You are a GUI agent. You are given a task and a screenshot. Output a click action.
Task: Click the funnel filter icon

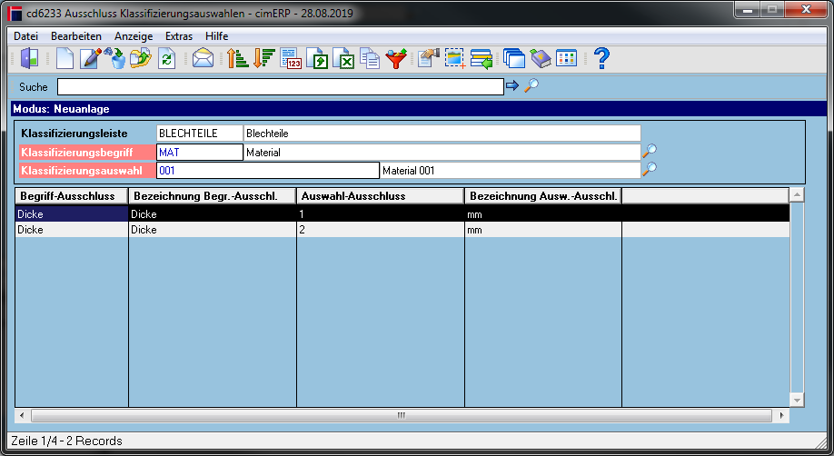tap(396, 58)
